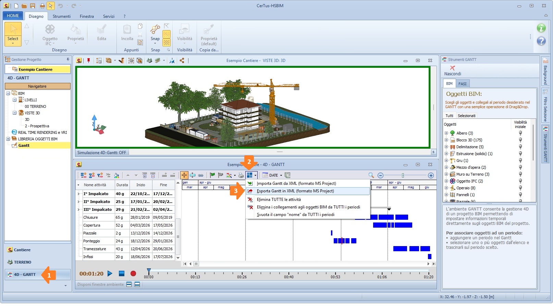Click the blue stop button in the player
Image resolution: width=553 pixels, height=306 pixels.
(122, 273)
